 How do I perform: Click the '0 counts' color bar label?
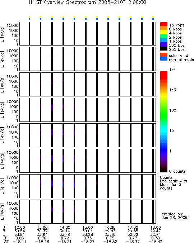pos(177,171)
